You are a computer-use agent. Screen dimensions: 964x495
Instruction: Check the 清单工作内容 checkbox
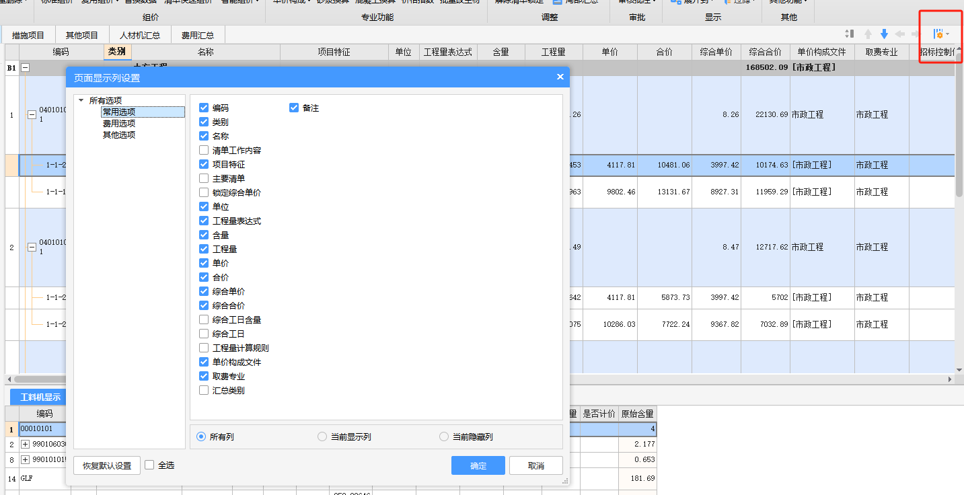(204, 150)
